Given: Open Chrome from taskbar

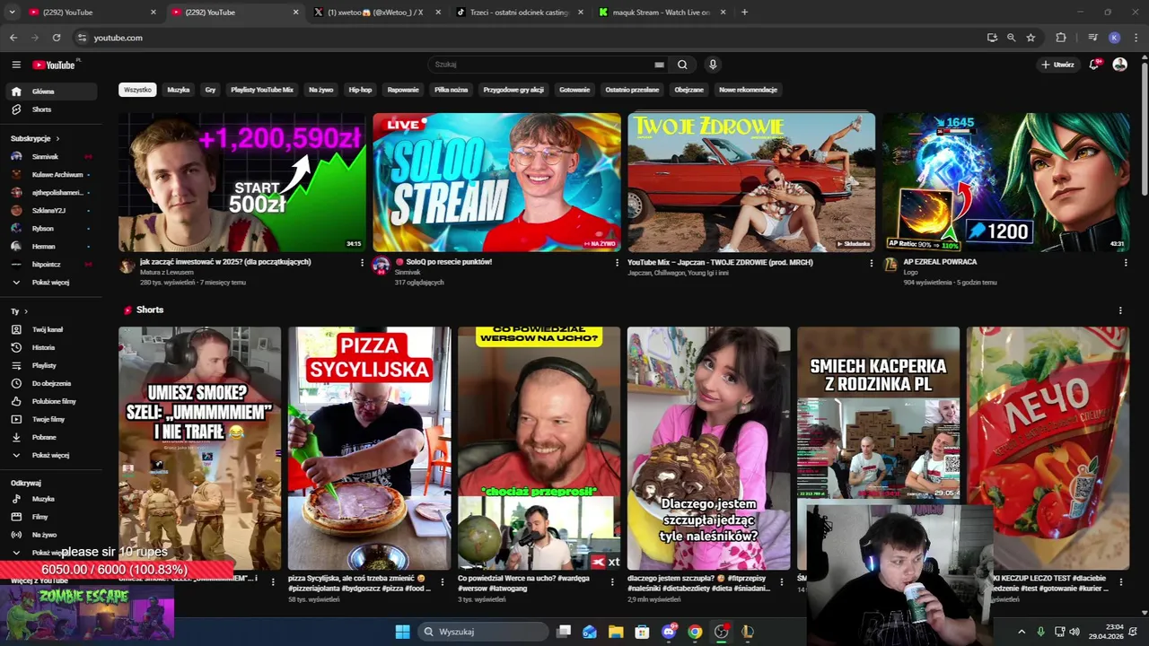Looking at the screenshot, I should coord(695,632).
